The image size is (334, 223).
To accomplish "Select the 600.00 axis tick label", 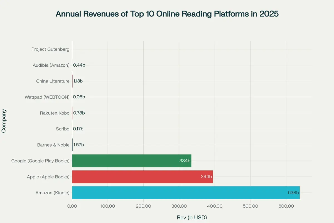I will [x=286, y=205].
